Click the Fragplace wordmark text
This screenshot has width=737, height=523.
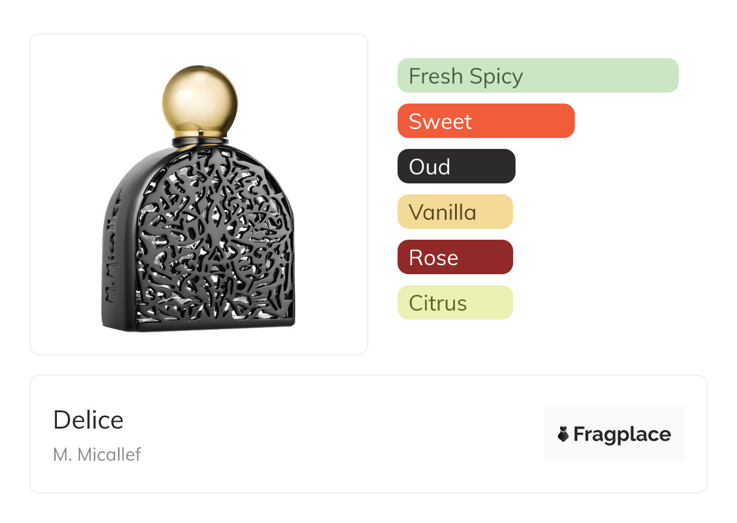[x=621, y=435]
